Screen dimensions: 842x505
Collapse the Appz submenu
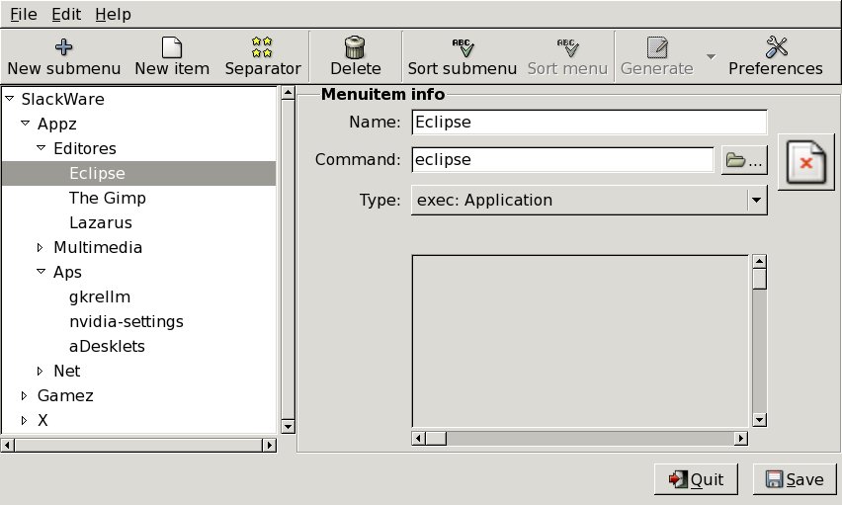pyautogui.click(x=26, y=123)
